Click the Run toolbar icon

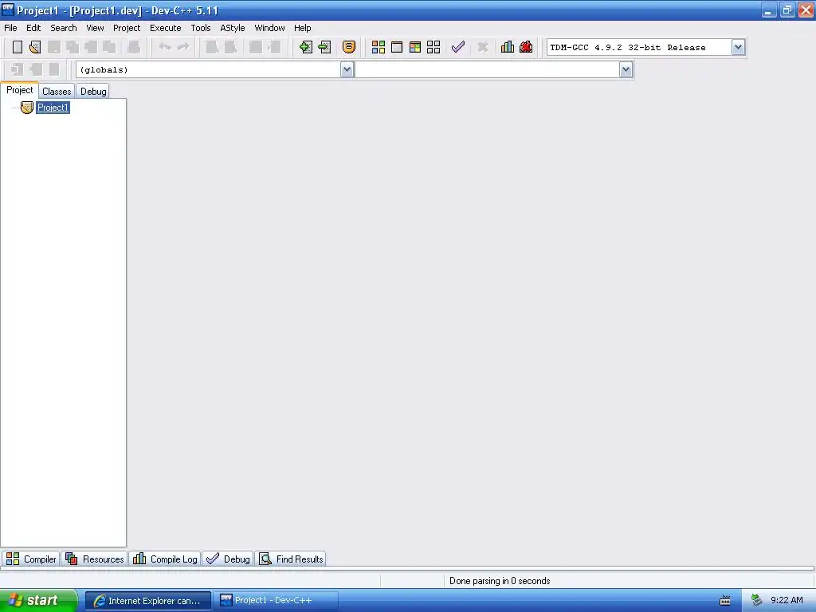click(397, 47)
